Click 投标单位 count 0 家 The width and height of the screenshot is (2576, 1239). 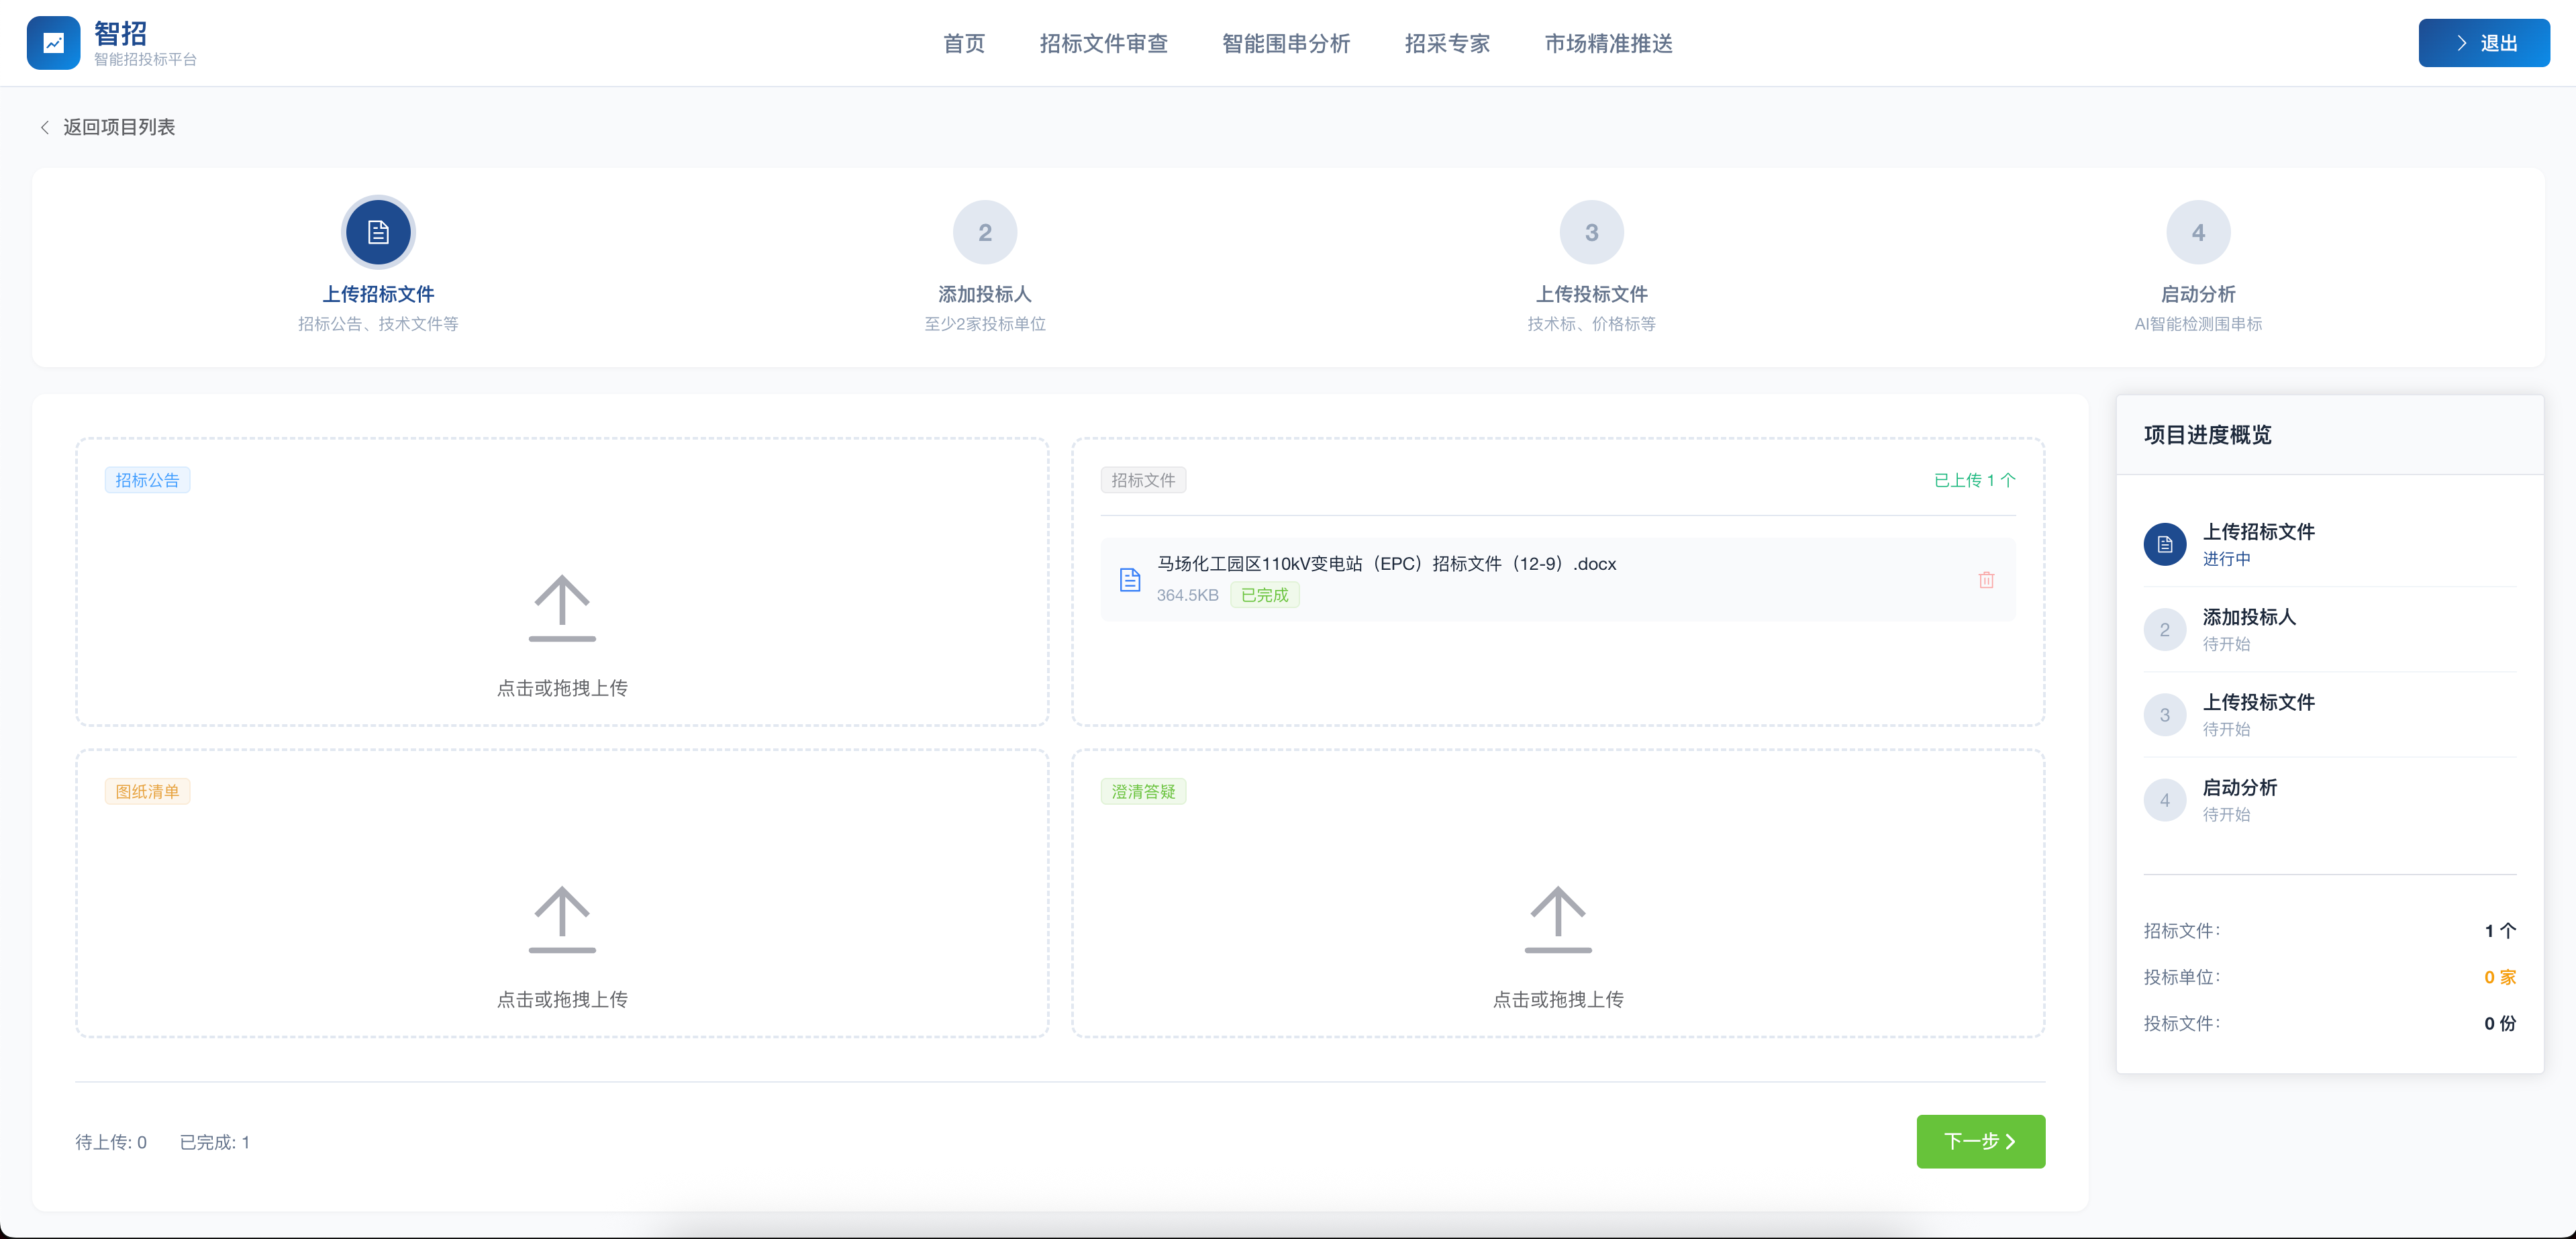pos(2499,977)
